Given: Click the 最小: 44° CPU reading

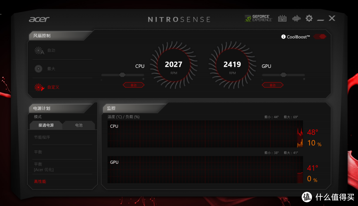Looking at the screenshot, I should coord(271,117).
